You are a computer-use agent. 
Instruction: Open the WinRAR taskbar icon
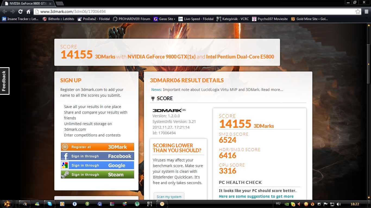pos(112,204)
